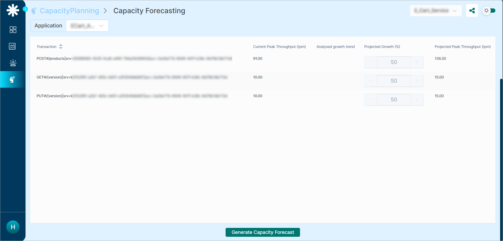The image size is (503, 241).
Task: Sort the Transaction column
Action: click(x=61, y=47)
